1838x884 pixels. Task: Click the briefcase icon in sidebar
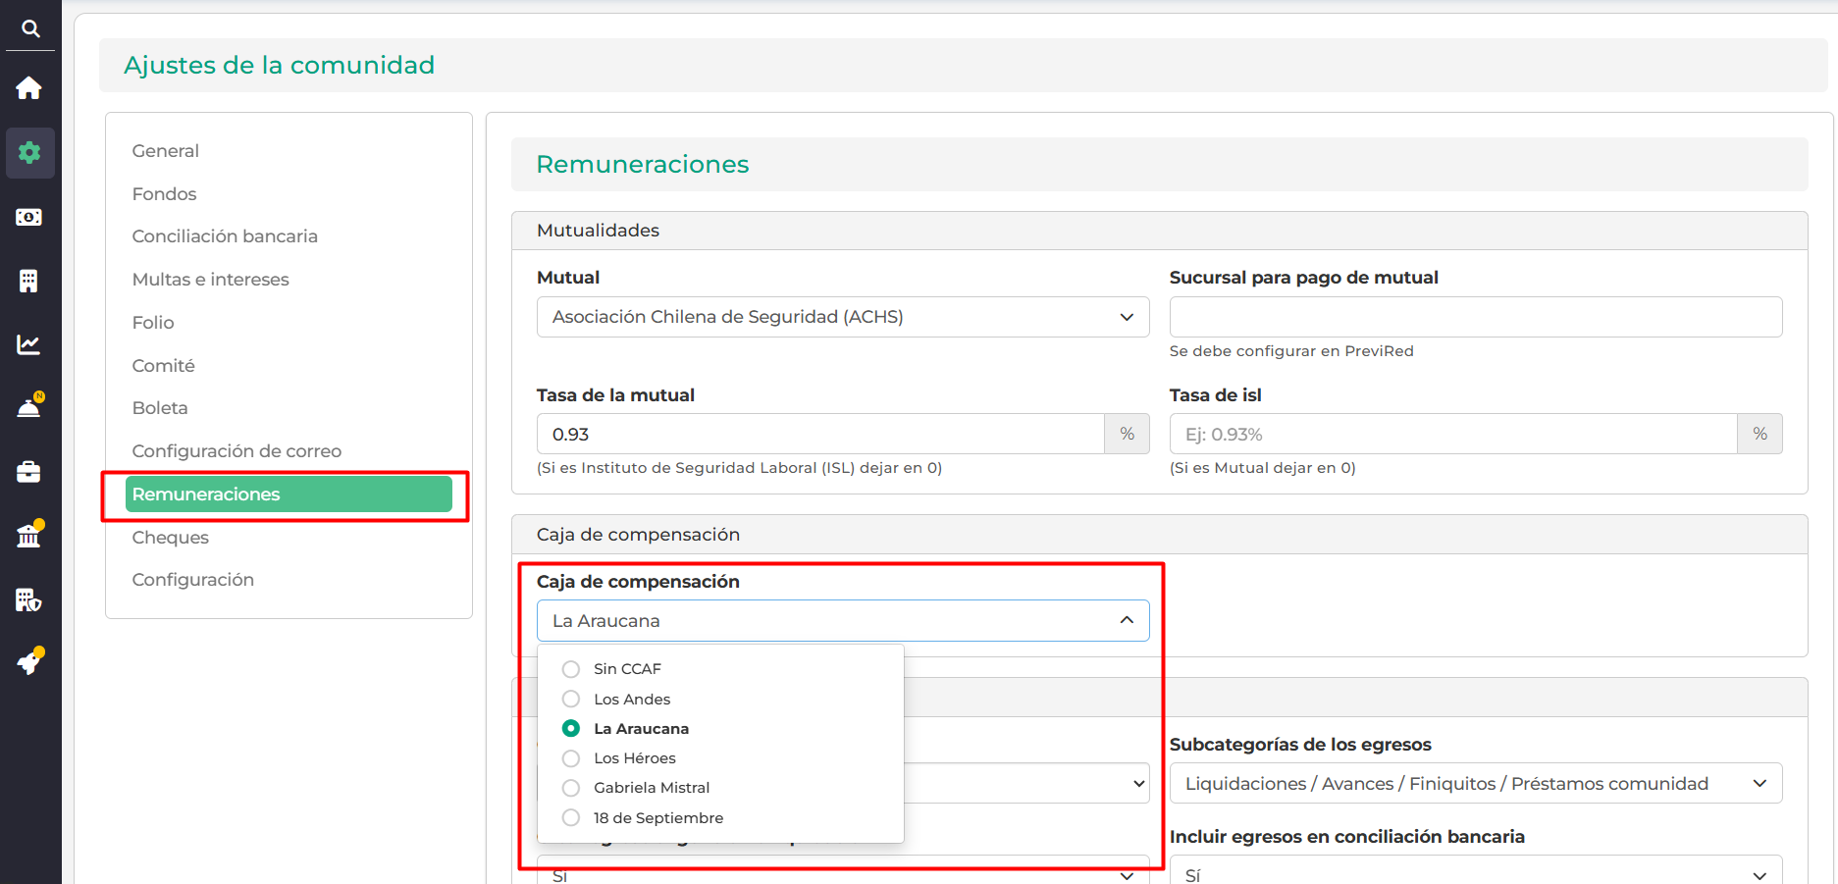pos(29,472)
